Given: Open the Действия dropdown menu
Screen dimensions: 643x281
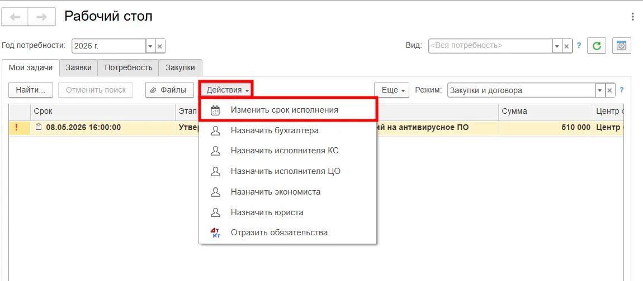Looking at the screenshot, I should (227, 90).
